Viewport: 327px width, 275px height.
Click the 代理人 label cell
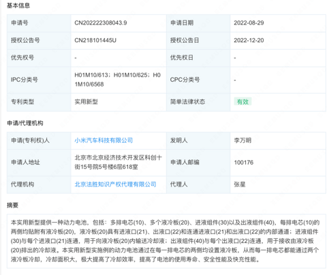click(198, 184)
